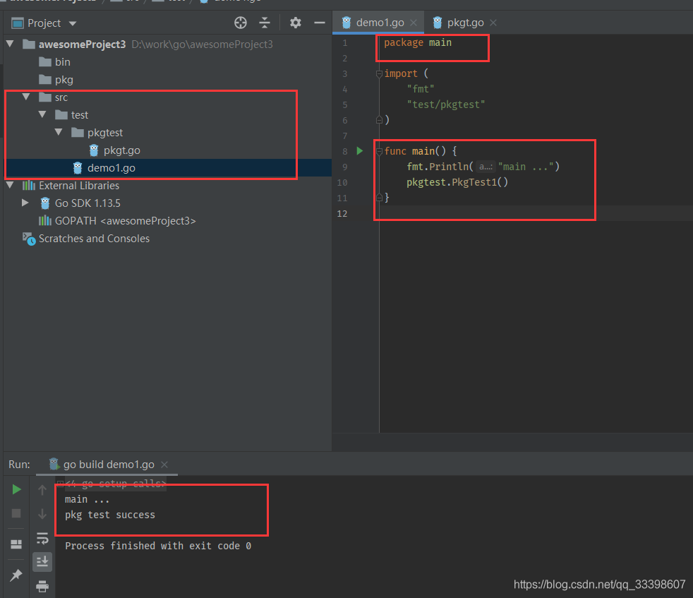Hide the Project tool window with minus icon
The width and height of the screenshot is (693, 598).
point(319,23)
